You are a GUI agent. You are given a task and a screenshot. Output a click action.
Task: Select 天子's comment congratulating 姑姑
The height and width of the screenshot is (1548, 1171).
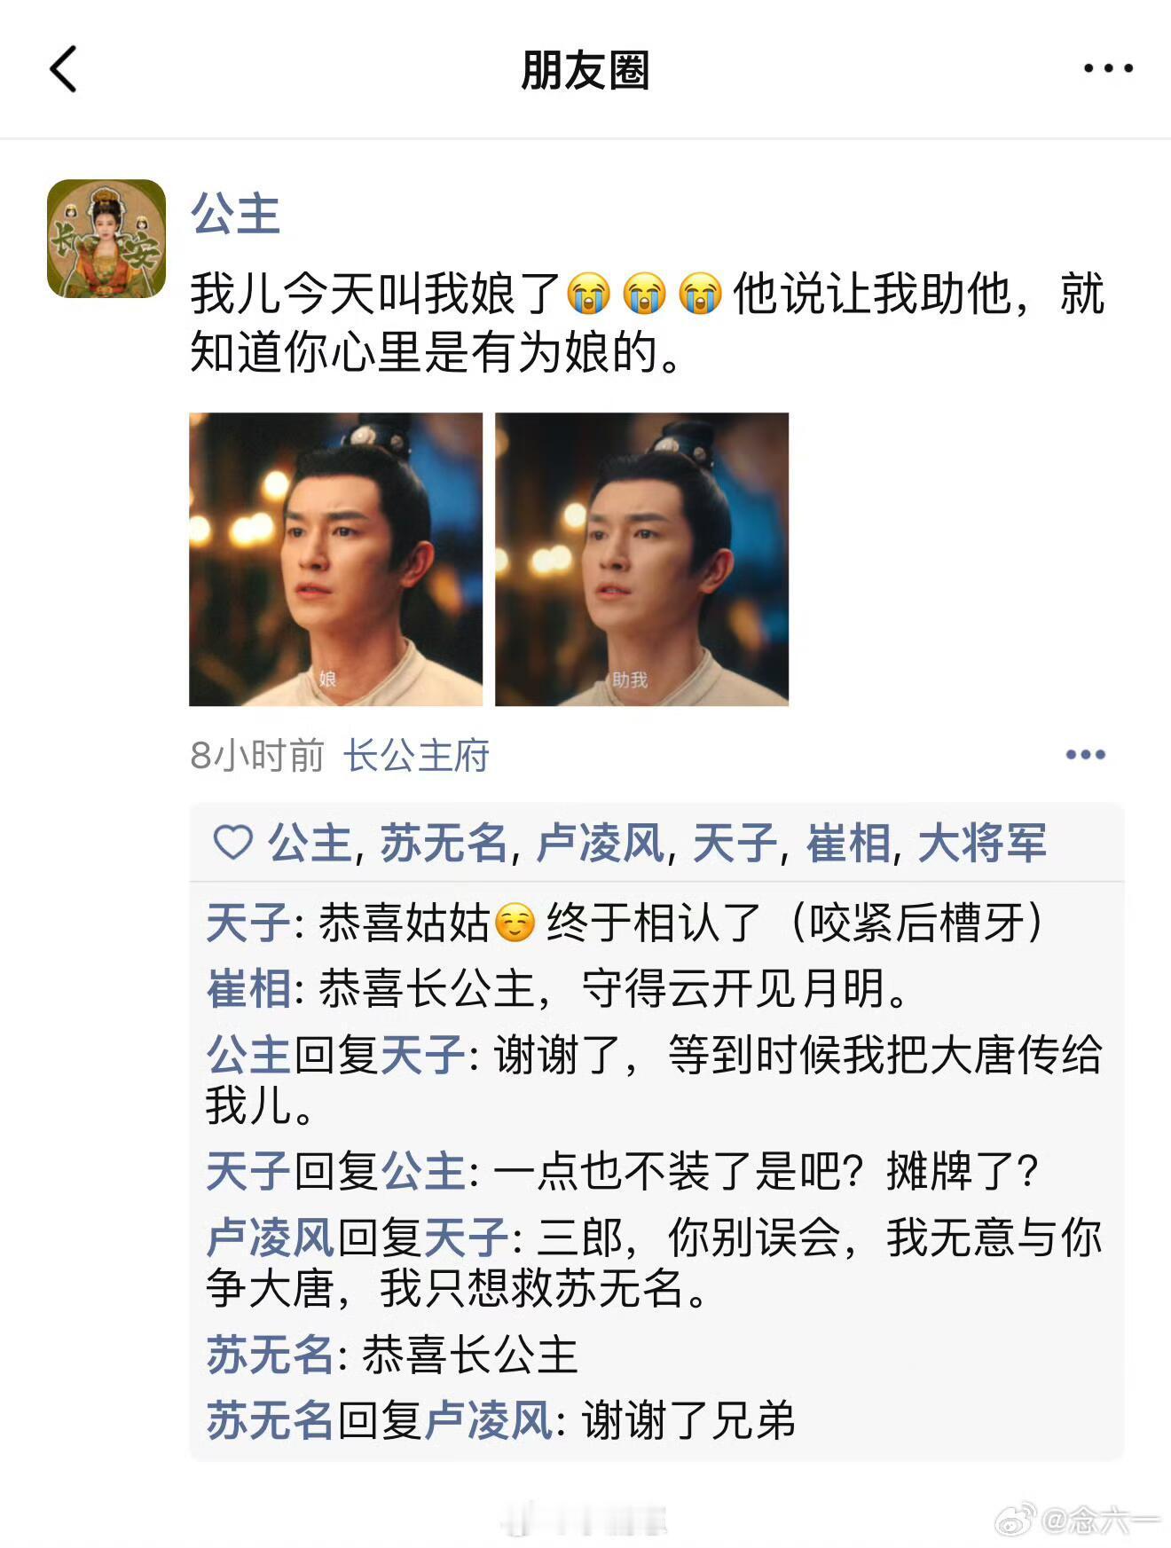625,923
